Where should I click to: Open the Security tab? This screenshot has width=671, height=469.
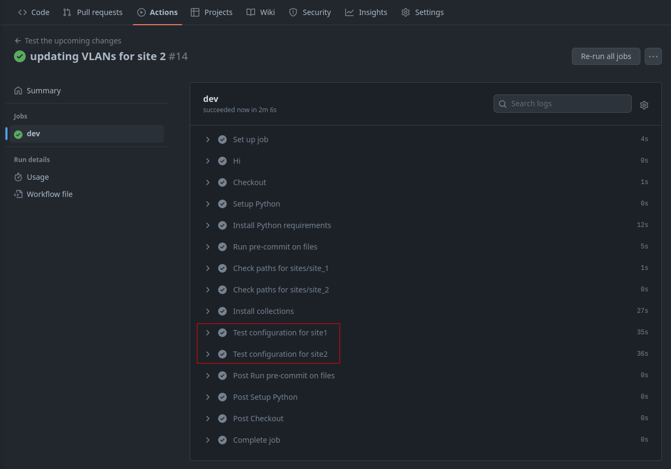pos(310,12)
